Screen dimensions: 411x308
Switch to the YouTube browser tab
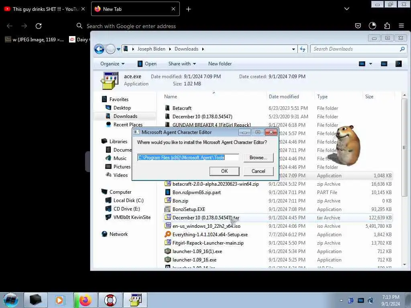pyautogui.click(x=45, y=9)
